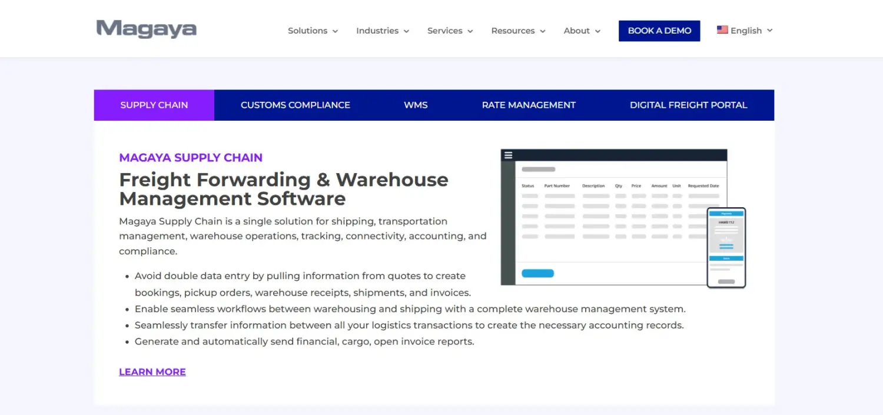Click the bullet 'Enable seamless workflows'
This screenshot has height=415, width=883.
point(410,309)
